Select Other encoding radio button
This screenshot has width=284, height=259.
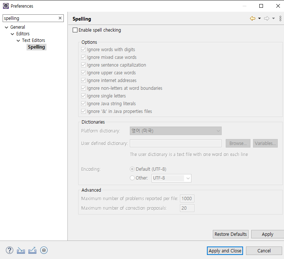(132, 178)
